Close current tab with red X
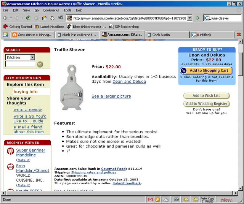This screenshot has height=204, width=244. point(239,35)
